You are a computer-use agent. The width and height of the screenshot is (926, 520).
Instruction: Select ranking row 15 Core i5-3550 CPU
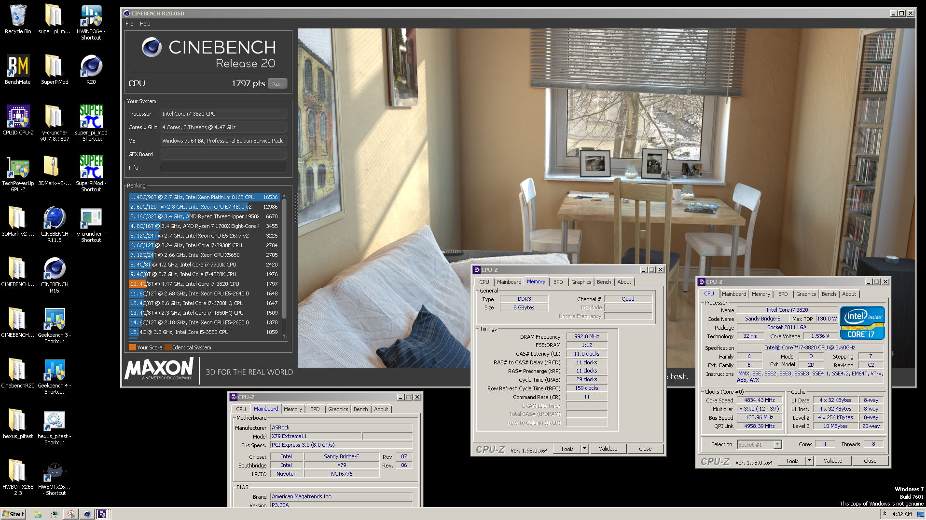pyautogui.click(x=204, y=332)
